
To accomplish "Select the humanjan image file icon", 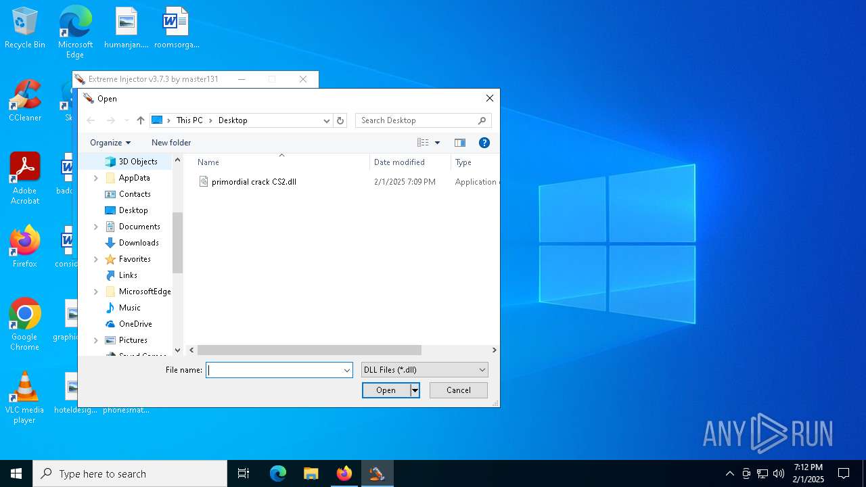I will point(127,28).
